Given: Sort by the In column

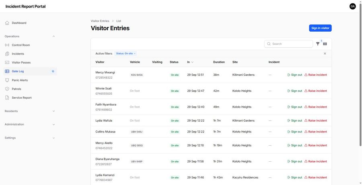Looking at the screenshot, I should (x=190, y=62).
